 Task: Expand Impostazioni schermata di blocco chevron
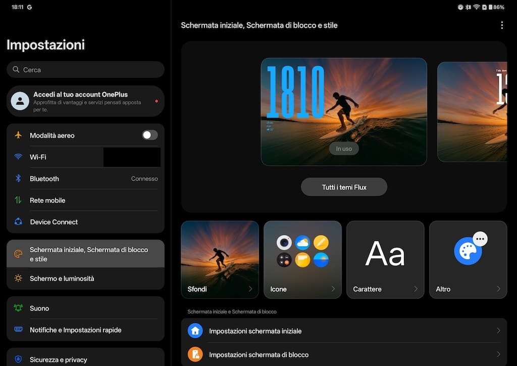(498, 354)
